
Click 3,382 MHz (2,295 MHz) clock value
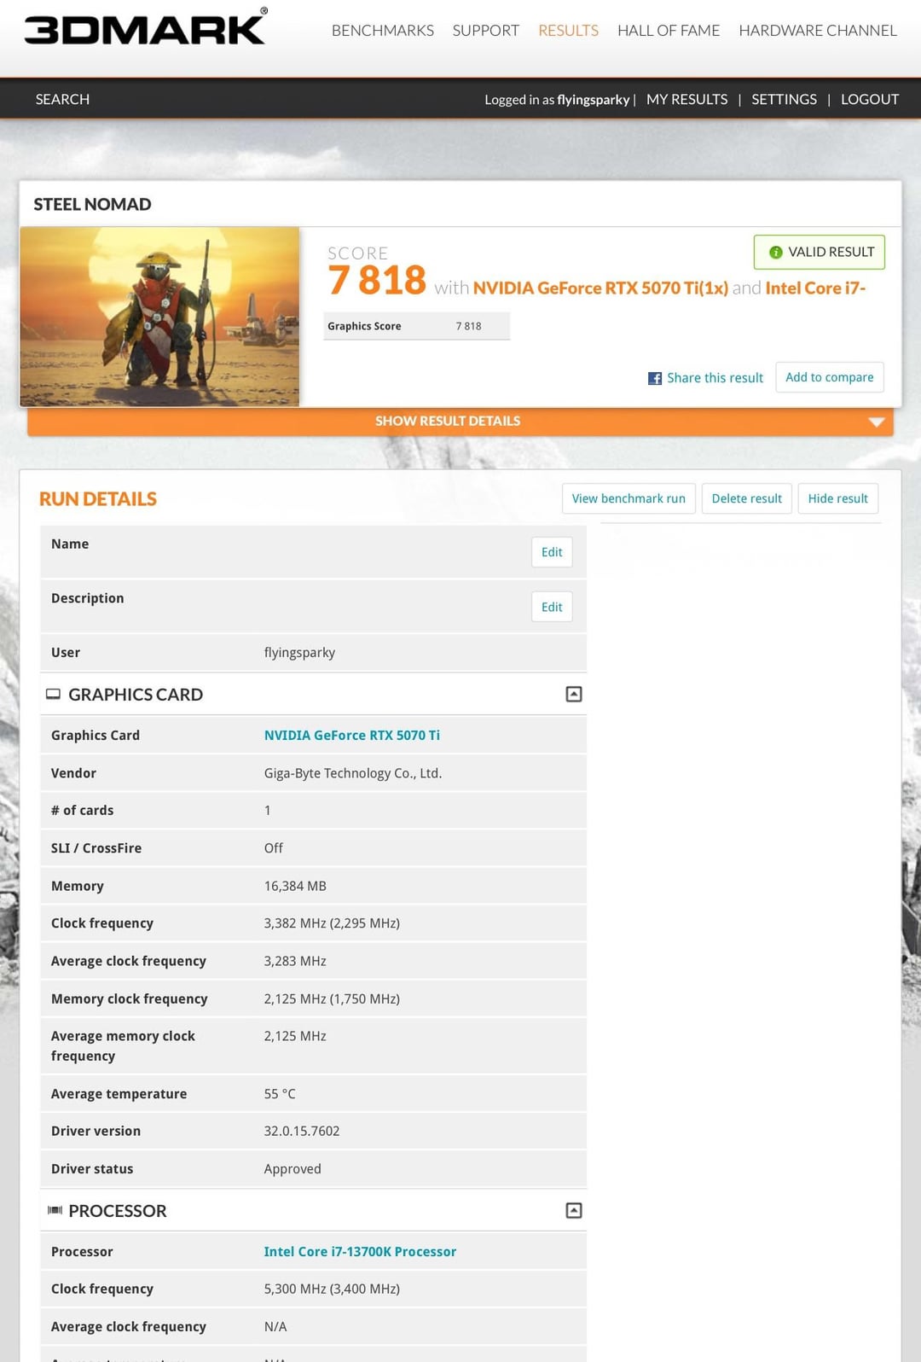(x=332, y=923)
